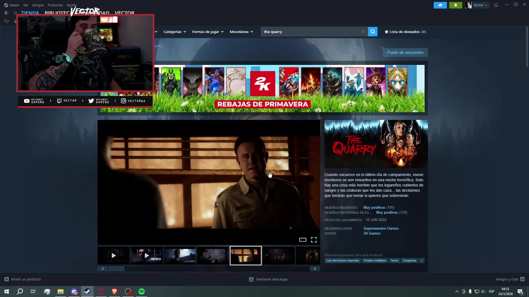Show hidden system tray icons
This screenshot has height=297, width=529.
click(457, 292)
